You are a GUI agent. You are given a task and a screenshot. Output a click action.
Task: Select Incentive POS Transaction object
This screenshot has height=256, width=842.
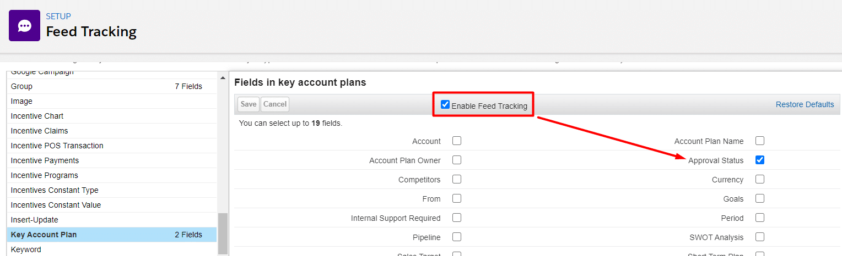point(57,146)
